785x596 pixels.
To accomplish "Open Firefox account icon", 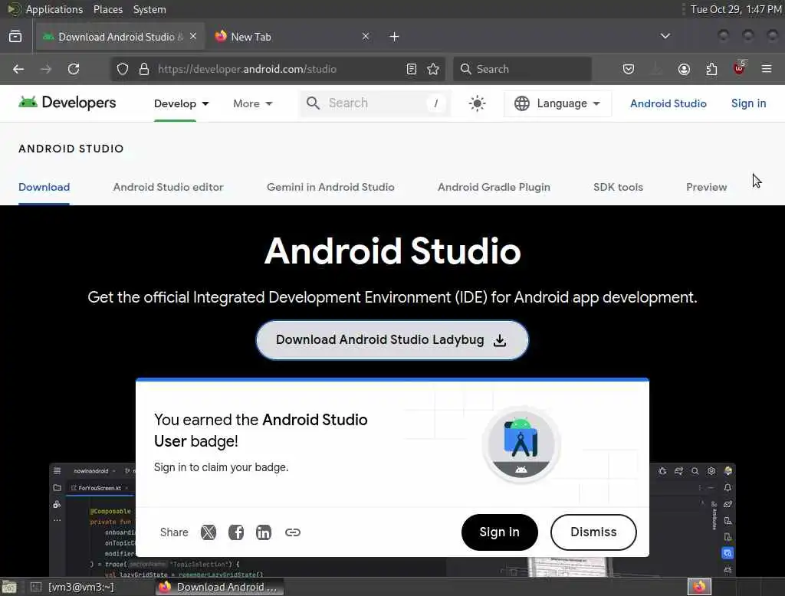I will pos(684,69).
